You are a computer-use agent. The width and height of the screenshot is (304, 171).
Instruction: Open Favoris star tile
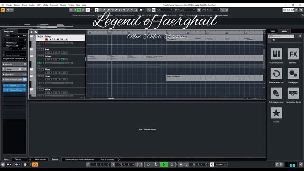click(276, 113)
